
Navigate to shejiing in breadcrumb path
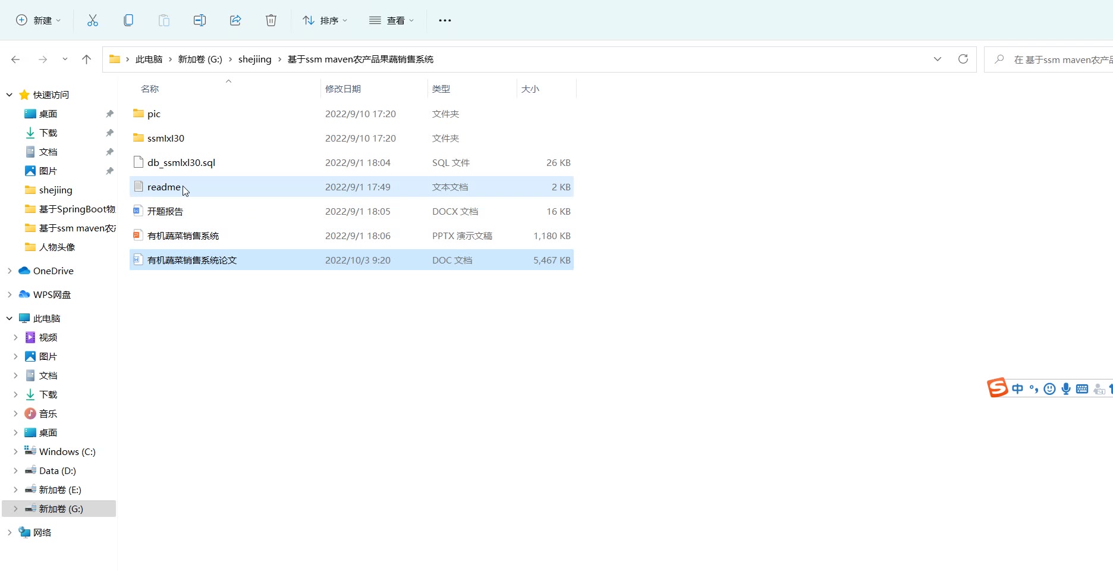coord(254,59)
